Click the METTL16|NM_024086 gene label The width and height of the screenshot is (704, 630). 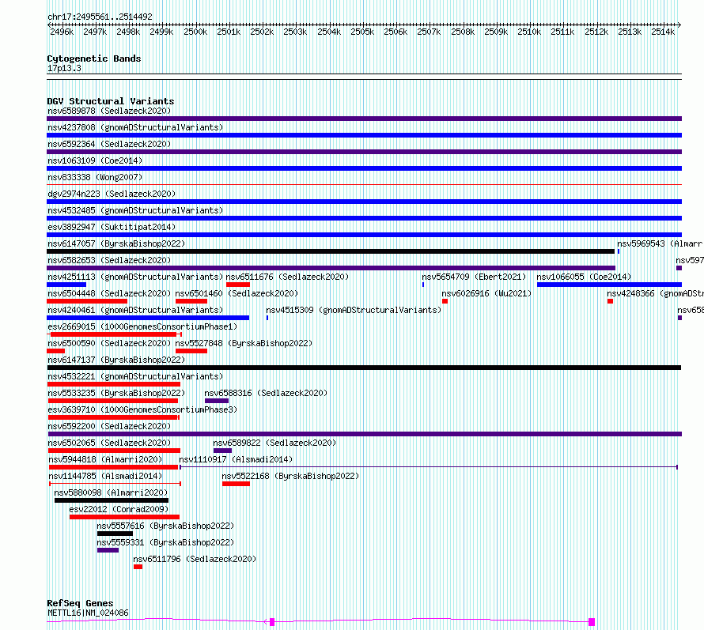point(88,613)
